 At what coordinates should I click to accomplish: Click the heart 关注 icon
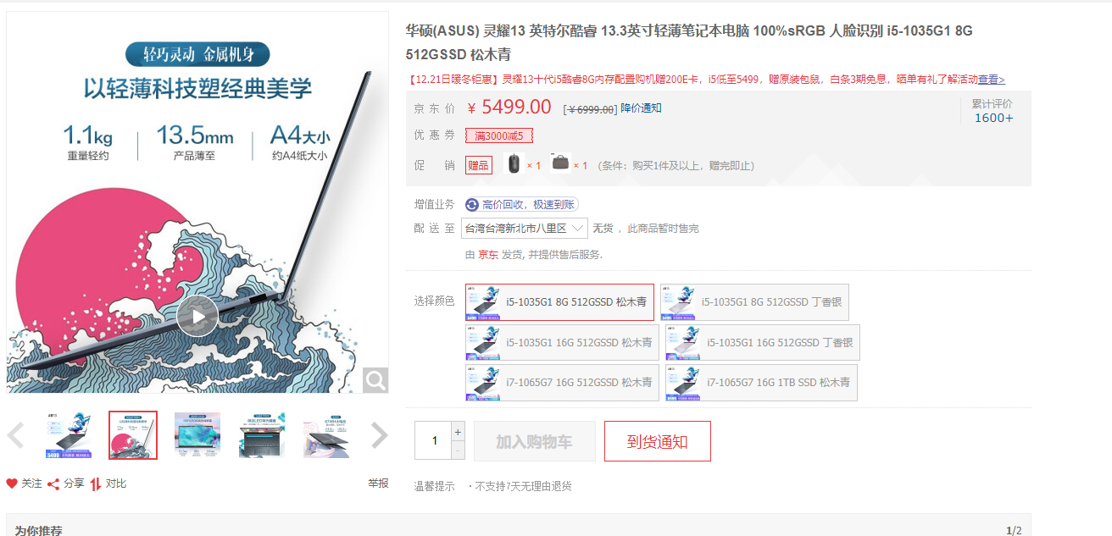click(x=12, y=484)
